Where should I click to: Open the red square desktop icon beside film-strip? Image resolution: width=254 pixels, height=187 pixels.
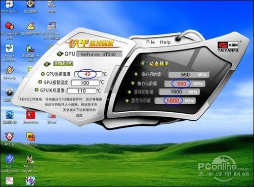pos(30,115)
